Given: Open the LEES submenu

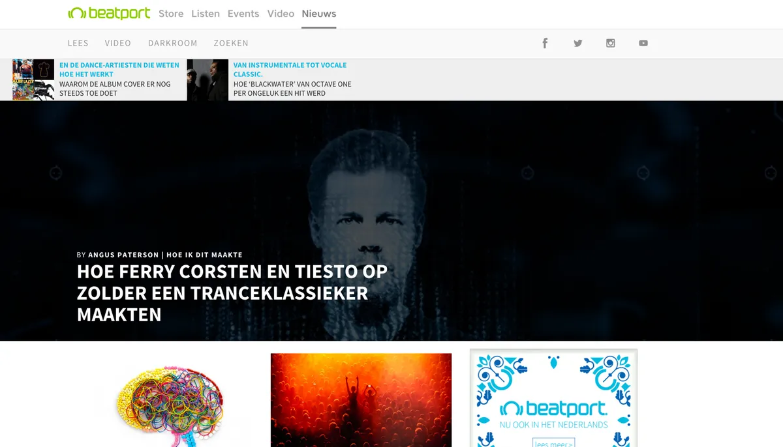Looking at the screenshot, I should pyautogui.click(x=78, y=43).
